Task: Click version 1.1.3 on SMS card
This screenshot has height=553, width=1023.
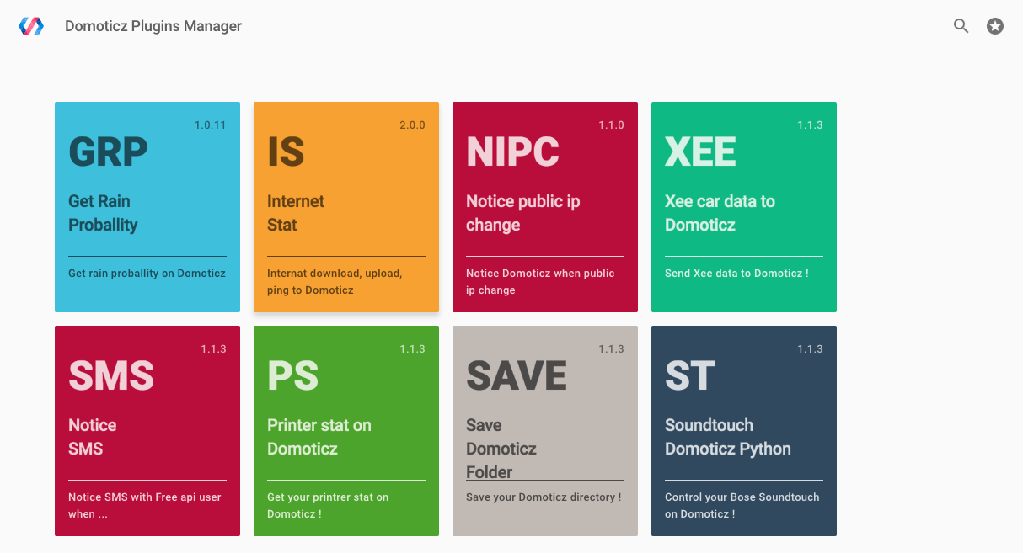Action: [214, 349]
